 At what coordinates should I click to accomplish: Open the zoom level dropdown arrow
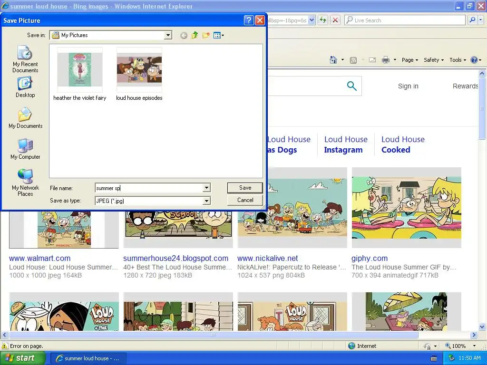pyautogui.click(x=474, y=346)
